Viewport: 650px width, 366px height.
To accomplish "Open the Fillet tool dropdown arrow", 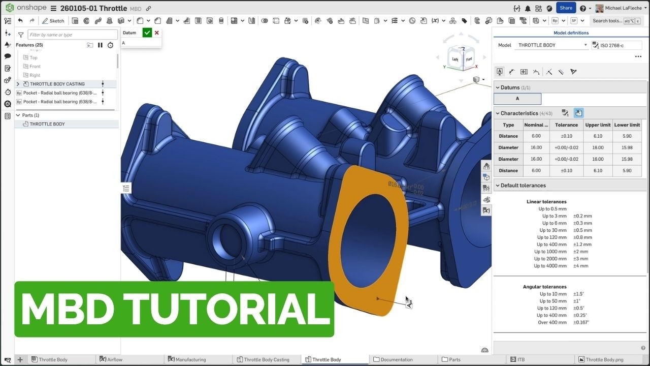I will tap(148, 21).
